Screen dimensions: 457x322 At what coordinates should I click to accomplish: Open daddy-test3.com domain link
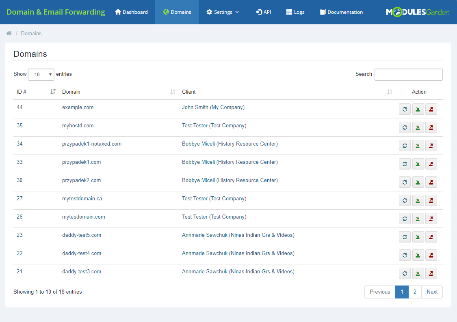(82, 272)
